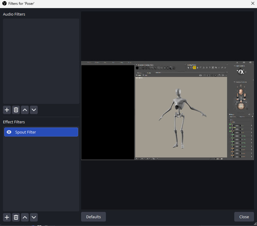Image resolution: width=257 pixels, height=226 pixels.
Task: Close the Filters dialog with the X
Action: tap(253, 3)
